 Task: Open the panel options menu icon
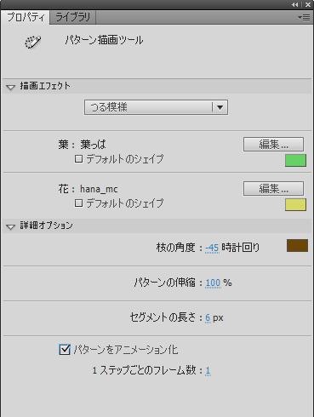(x=304, y=18)
